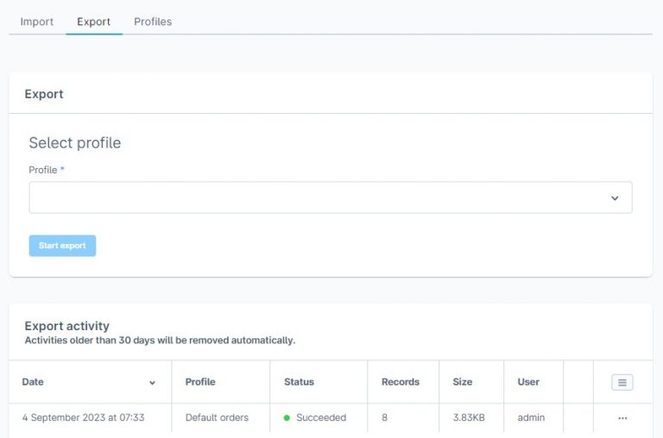Toggle Date column sort arrow
The image size is (663, 438).
click(152, 383)
